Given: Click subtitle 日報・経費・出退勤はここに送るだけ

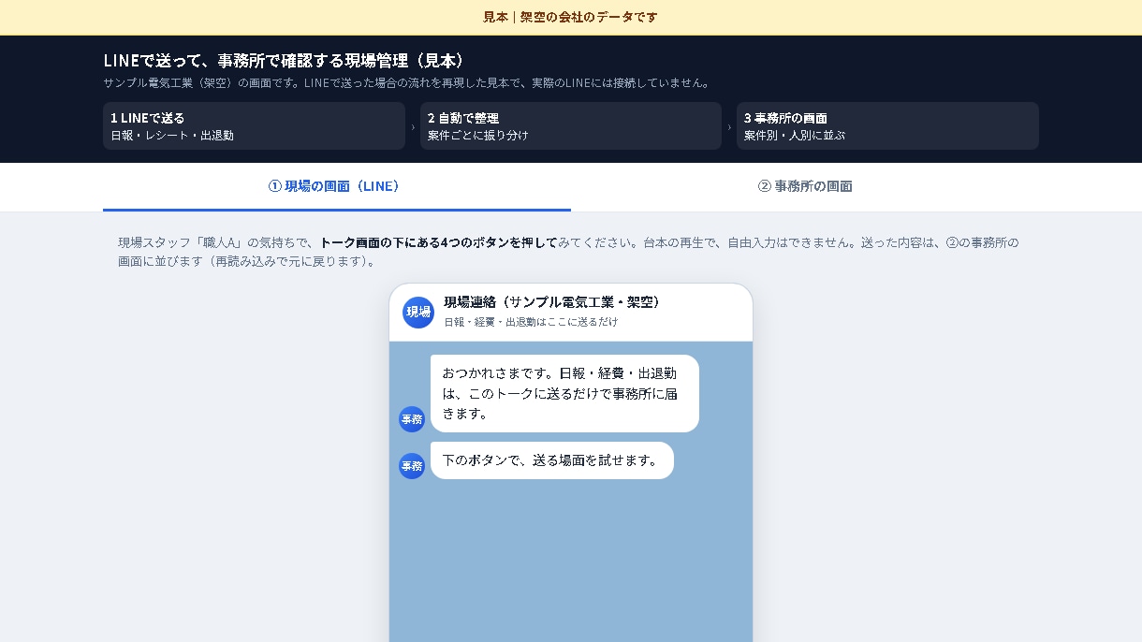Looking at the screenshot, I should point(531,322).
